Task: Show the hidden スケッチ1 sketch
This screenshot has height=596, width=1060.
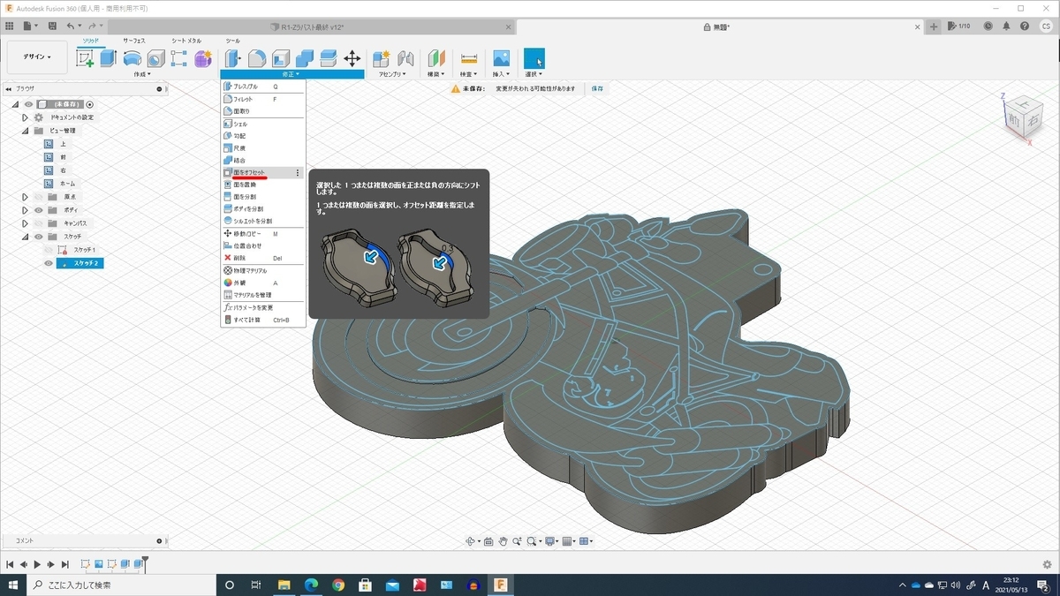Action: point(49,250)
